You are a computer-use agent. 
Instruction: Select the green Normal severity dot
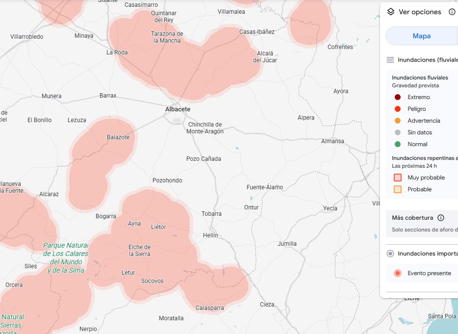(x=397, y=144)
